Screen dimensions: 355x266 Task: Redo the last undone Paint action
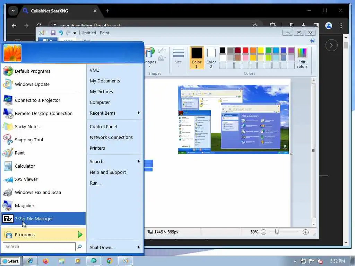point(68,33)
